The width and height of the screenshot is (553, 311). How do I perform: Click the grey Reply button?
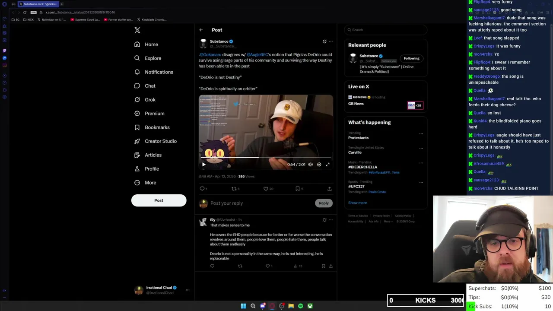(x=324, y=203)
